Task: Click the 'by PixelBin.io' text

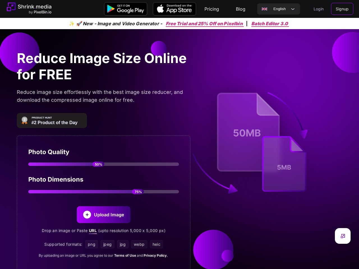Action: 40,12
